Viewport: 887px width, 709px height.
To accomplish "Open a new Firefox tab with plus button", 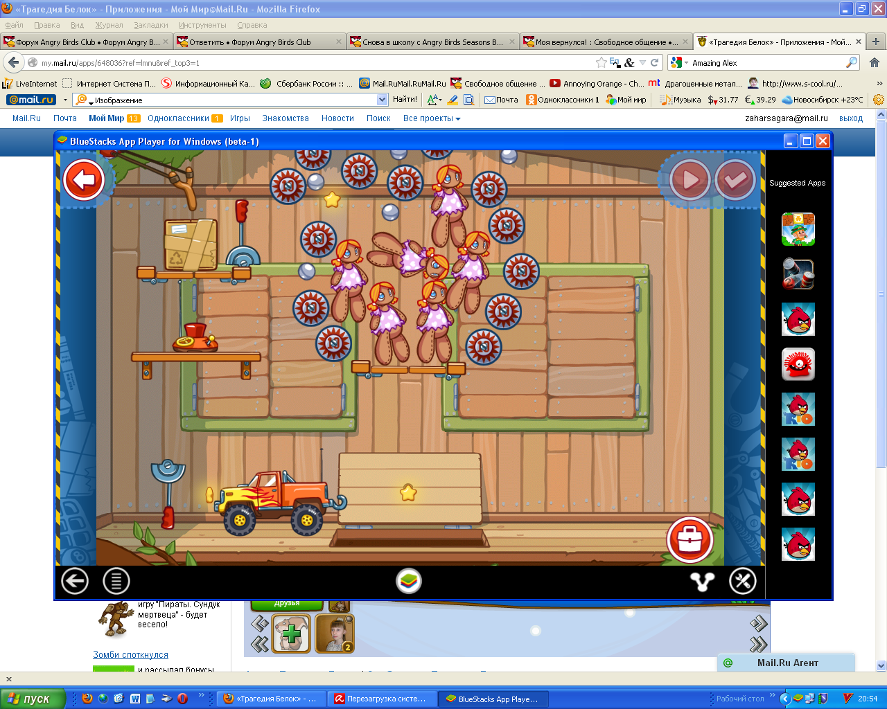I will pos(876,42).
